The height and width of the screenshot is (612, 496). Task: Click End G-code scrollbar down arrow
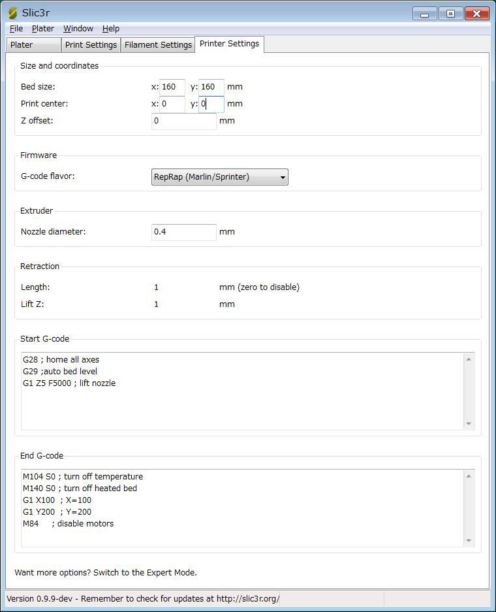click(469, 541)
